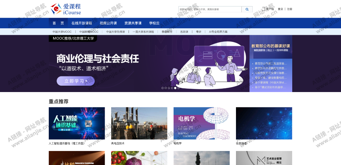Open 思政课 sub-navigation link

184,32
